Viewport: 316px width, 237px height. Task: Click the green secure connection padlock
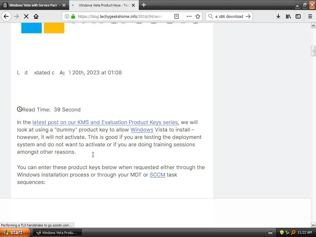click(x=73, y=16)
